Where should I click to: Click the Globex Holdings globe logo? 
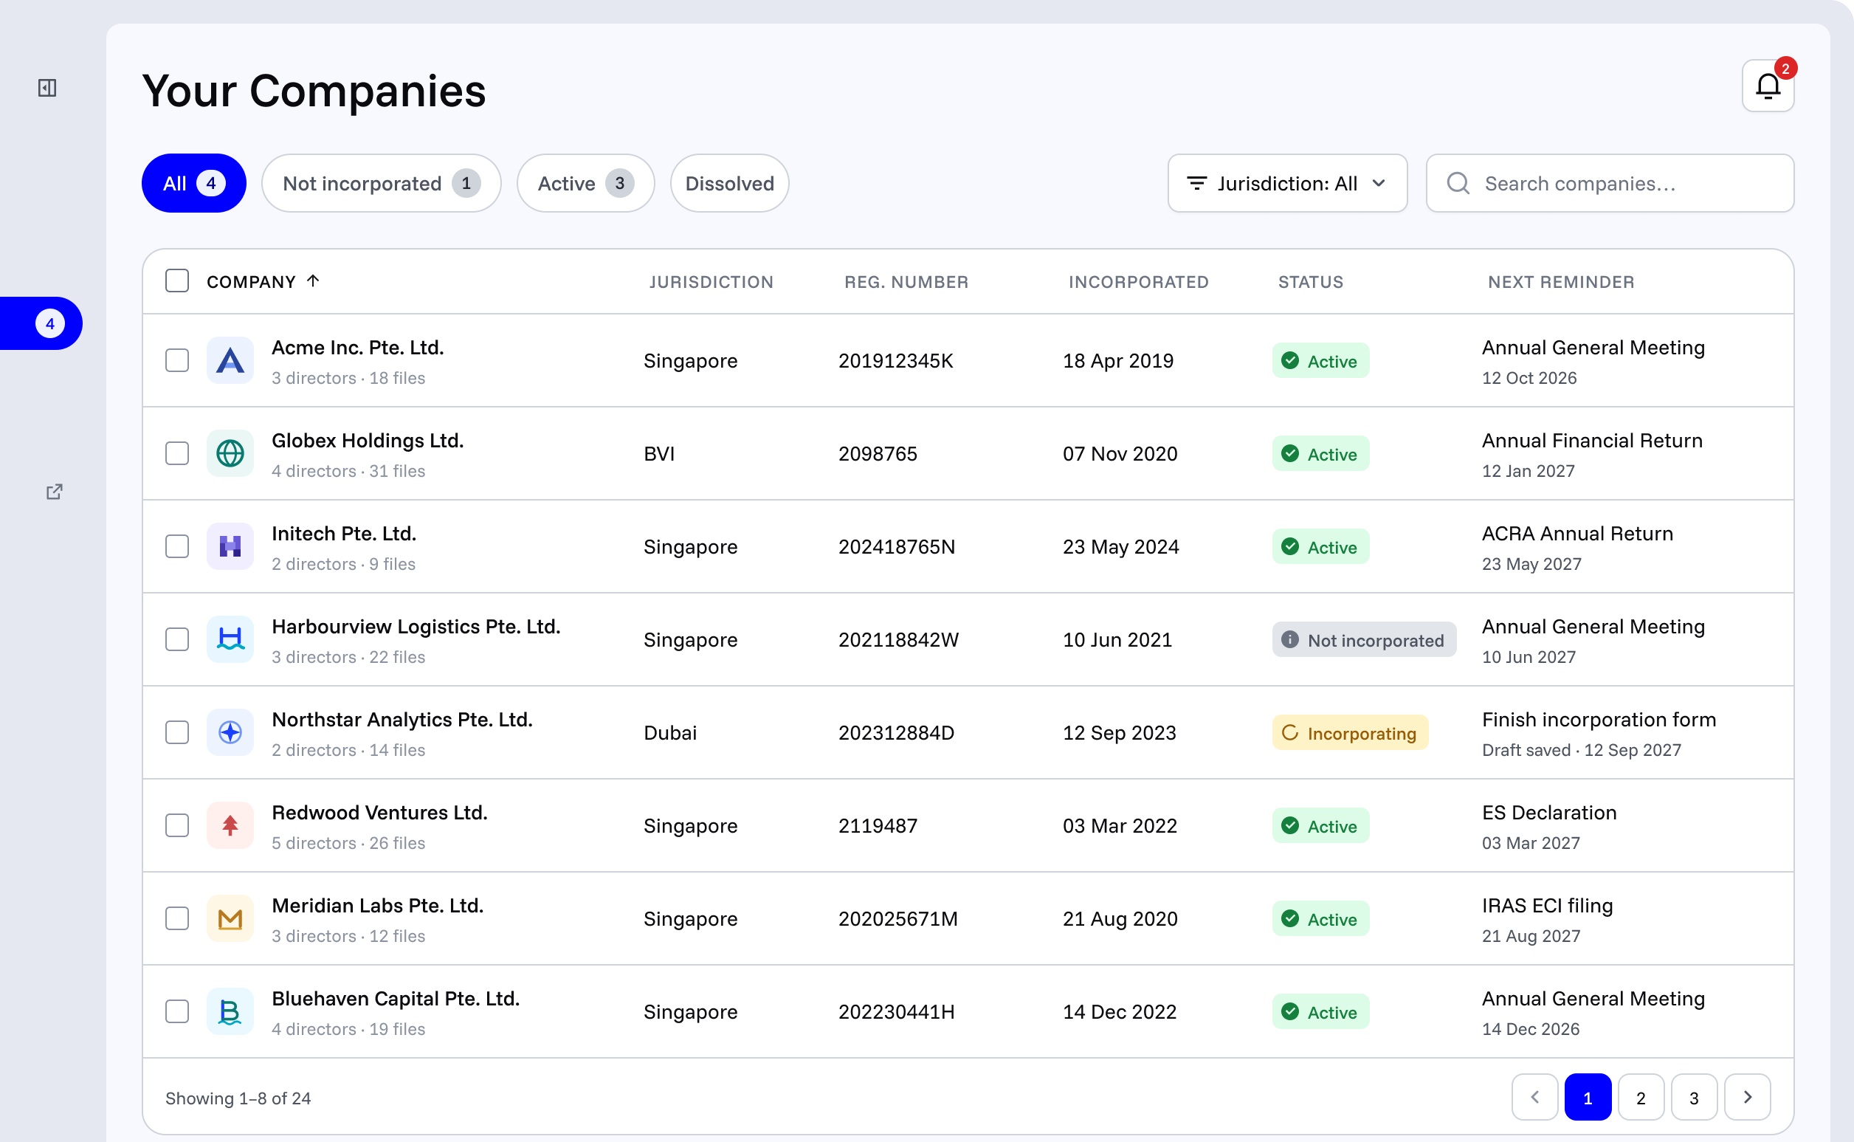(230, 453)
